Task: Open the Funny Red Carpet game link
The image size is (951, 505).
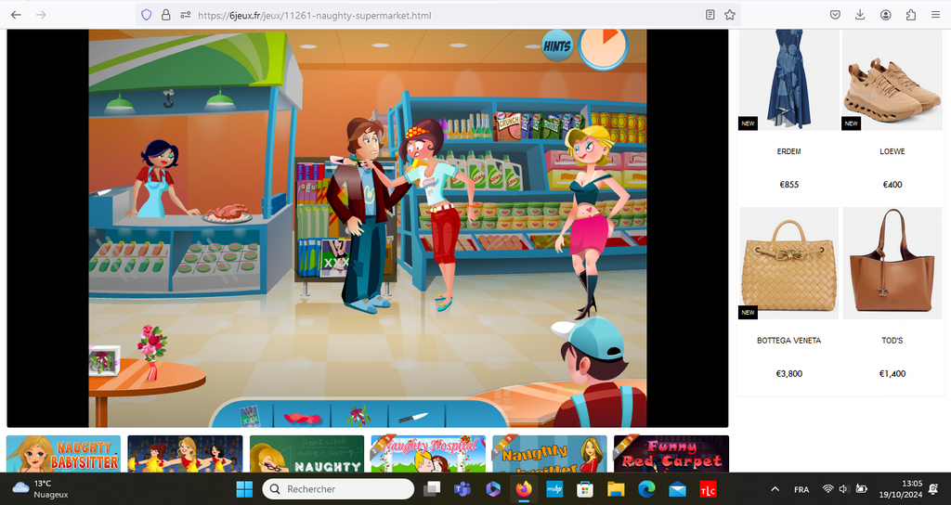Action: click(x=671, y=454)
